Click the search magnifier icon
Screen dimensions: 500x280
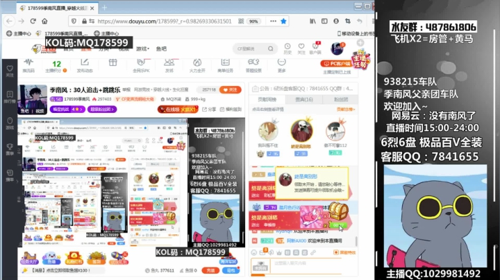271,49
